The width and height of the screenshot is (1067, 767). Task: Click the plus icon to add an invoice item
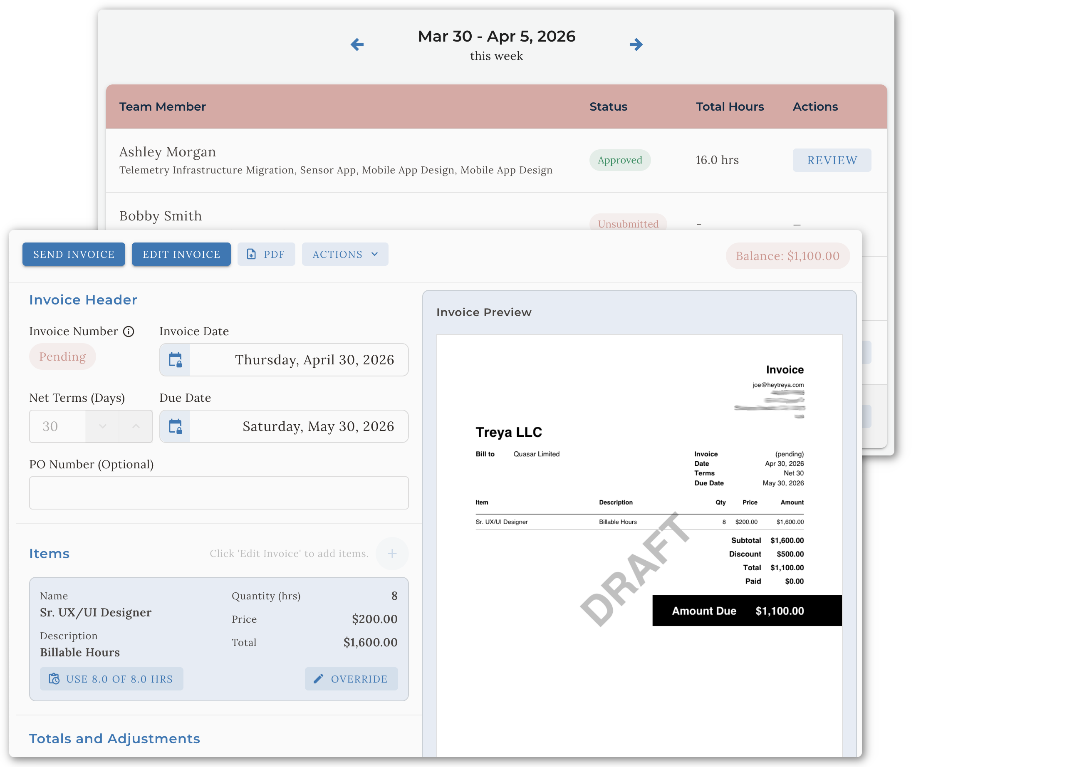[x=392, y=553]
